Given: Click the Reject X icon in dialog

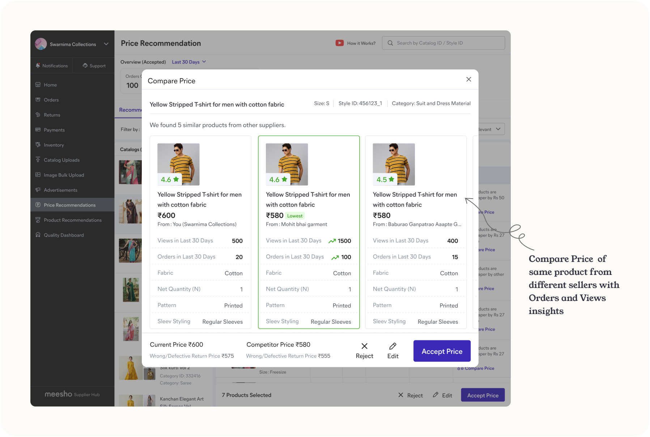Looking at the screenshot, I should (x=365, y=346).
